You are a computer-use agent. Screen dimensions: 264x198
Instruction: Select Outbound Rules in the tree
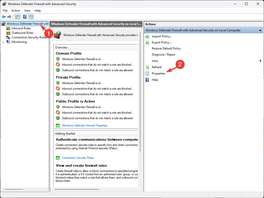click(22, 33)
